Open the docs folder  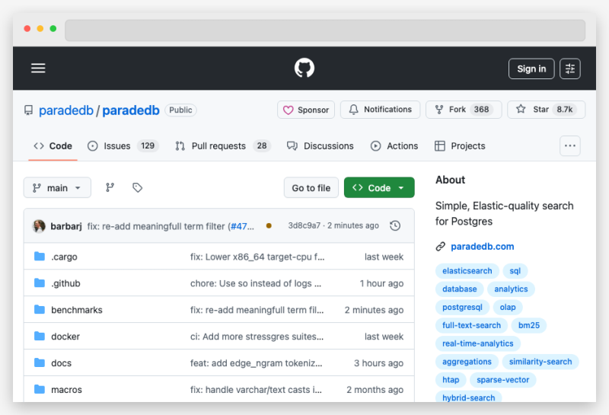click(x=62, y=363)
